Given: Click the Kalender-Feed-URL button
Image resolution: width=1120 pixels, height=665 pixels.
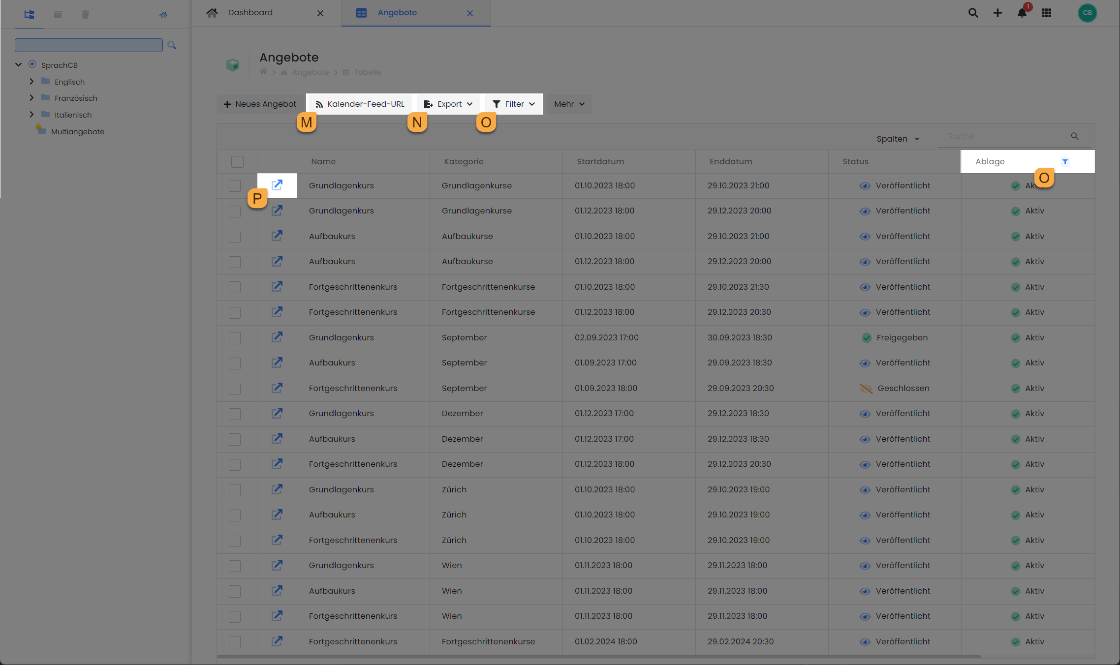Looking at the screenshot, I should coord(359,104).
